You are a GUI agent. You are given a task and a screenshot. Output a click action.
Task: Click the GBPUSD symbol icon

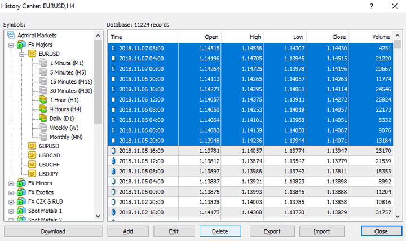point(32,146)
